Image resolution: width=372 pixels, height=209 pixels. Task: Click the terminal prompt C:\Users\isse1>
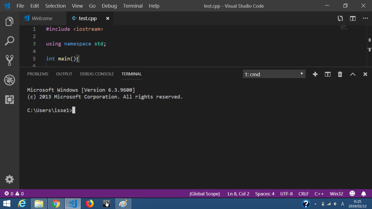[x=49, y=110]
